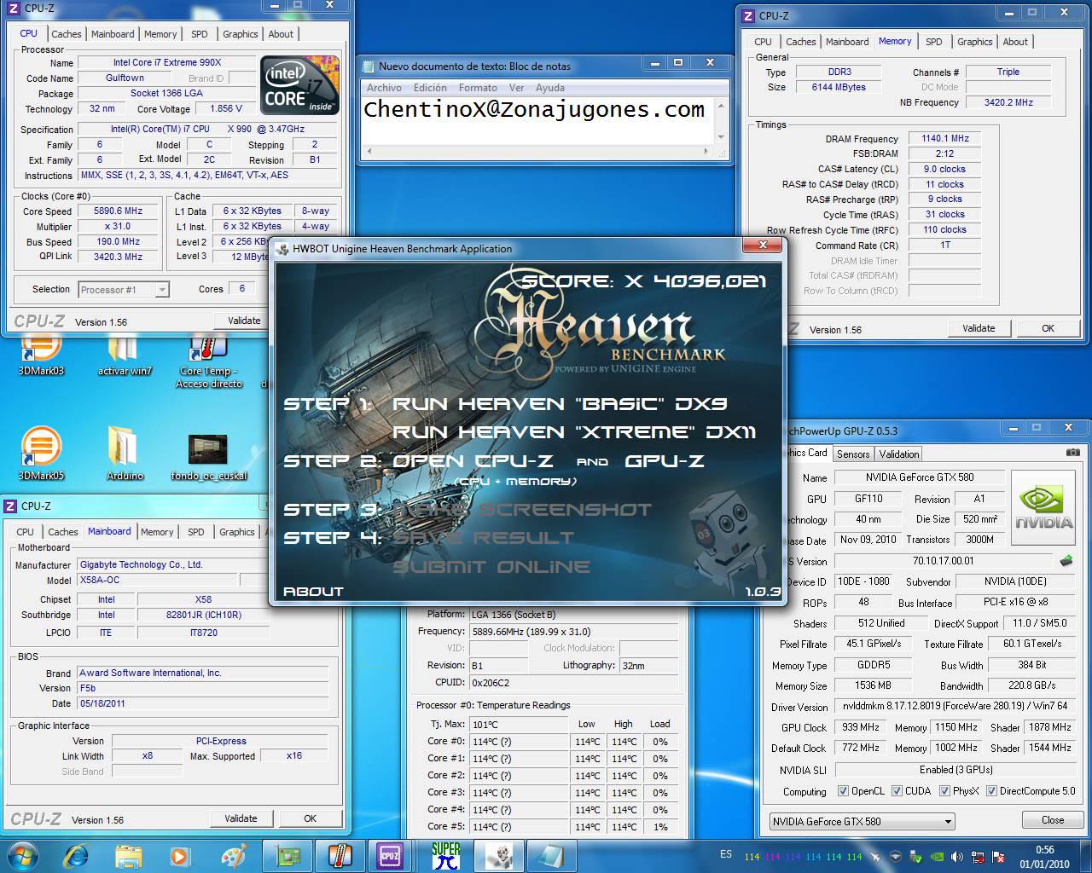This screenshot has height=873, width=1092.
Task: Click the Intel Core i7 logo in CPU-Z
Action: coord(299,85)
